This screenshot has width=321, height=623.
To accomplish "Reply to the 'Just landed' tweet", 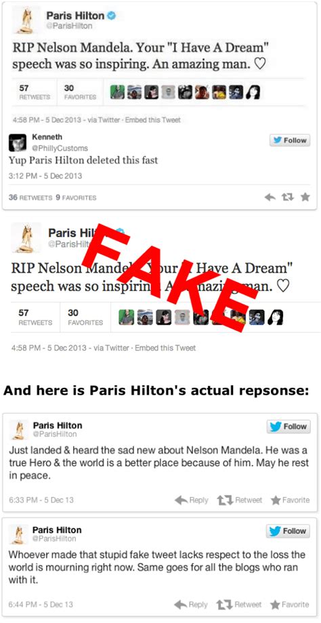I will click(192, 500).
